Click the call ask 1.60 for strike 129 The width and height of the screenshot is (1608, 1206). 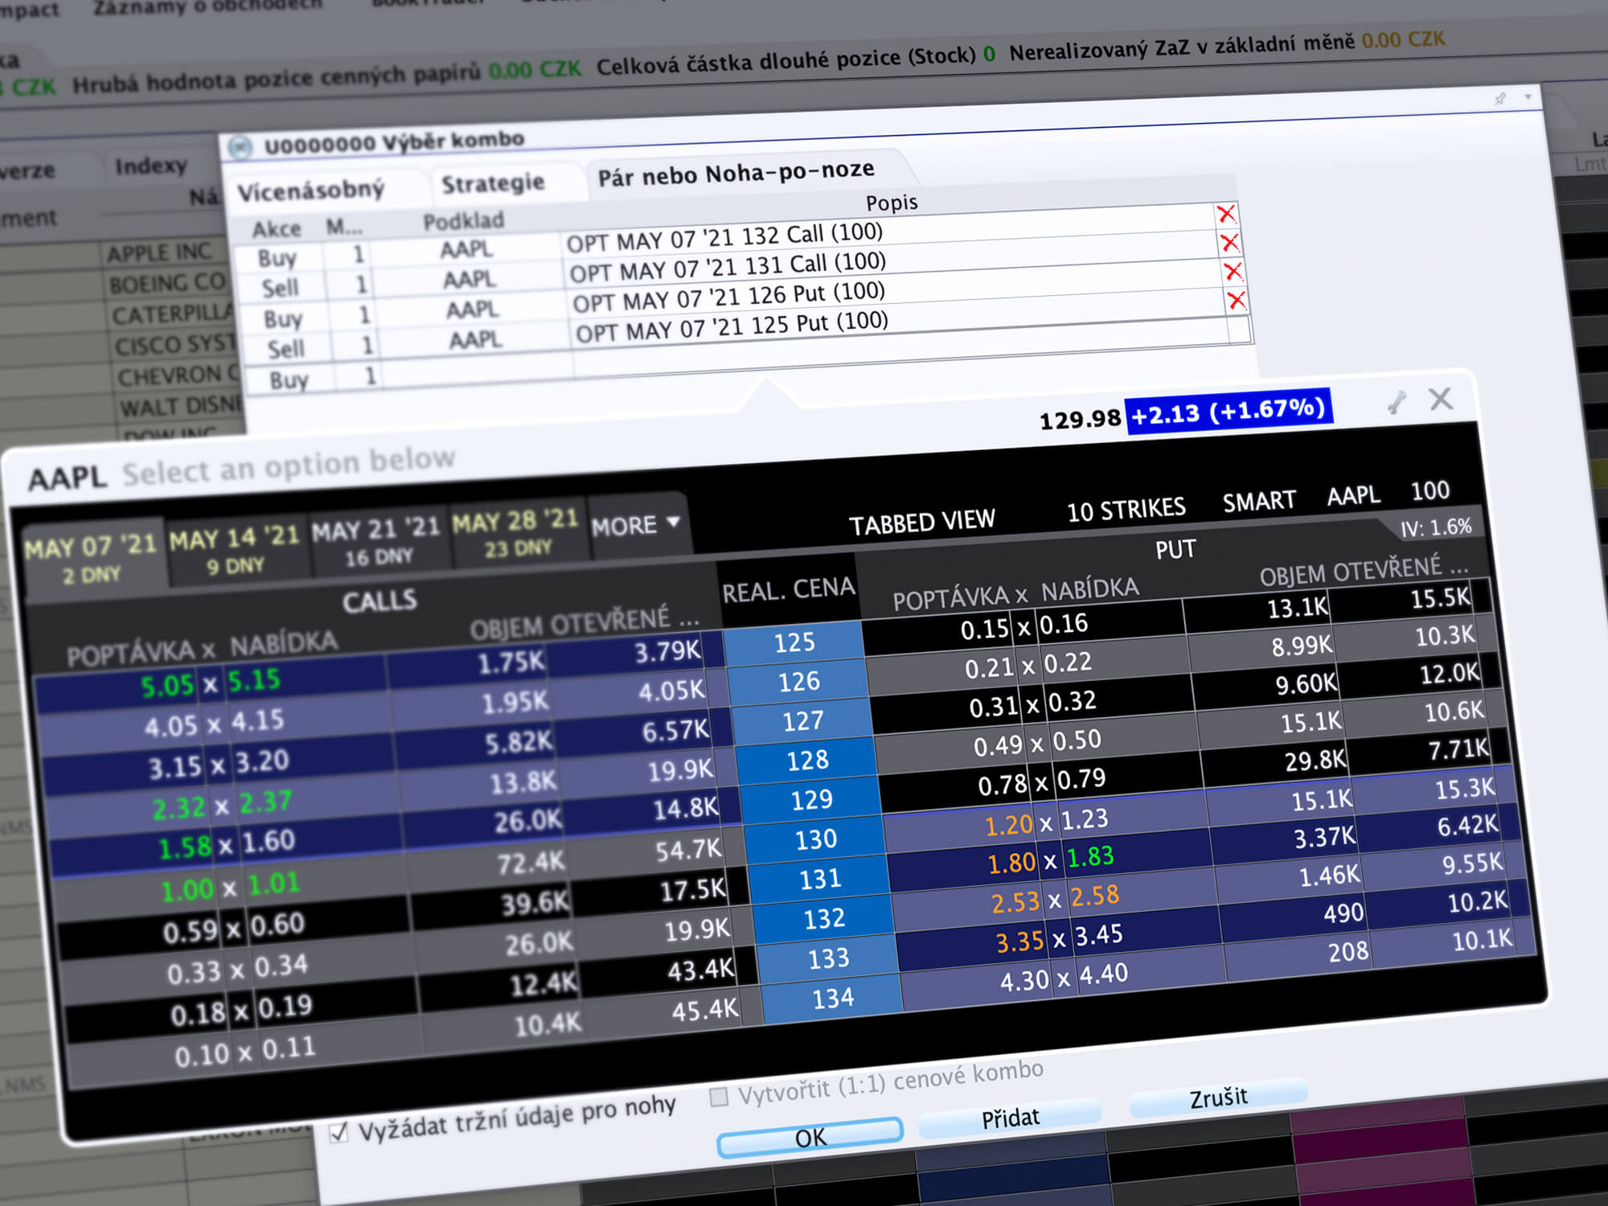pyautogui.click(x=269, y=842)
